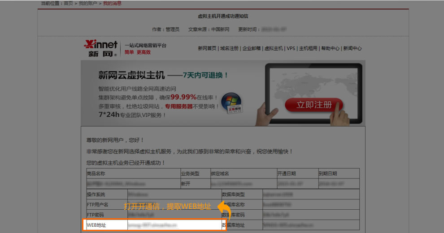Select the blurred WEB地址 value cell
This screenshot has height=233, width=444.
point(174,225)
